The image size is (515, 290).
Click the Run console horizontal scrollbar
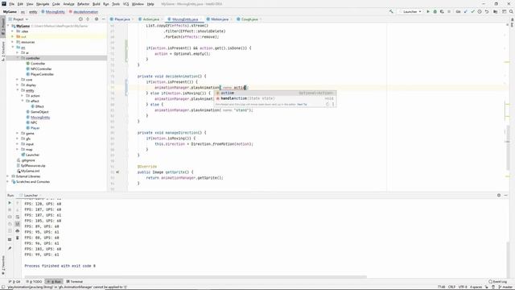[x=196, y=277]
